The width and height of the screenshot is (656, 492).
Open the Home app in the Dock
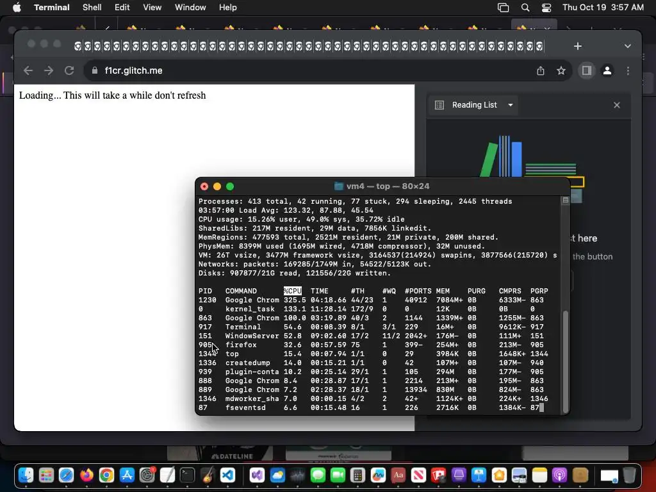tap(499, 476)
